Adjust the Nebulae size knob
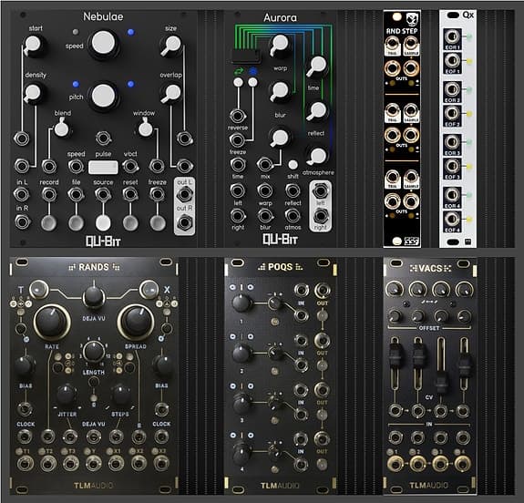 [x=172, y=45]
